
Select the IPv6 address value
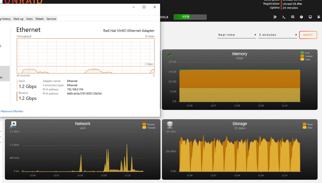[x=84, y=93]
